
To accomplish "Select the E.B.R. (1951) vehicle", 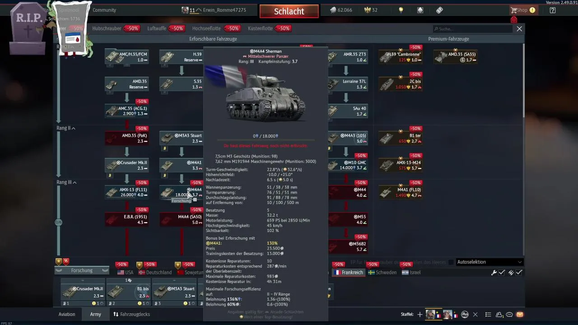I will click(x=127, y=219).
